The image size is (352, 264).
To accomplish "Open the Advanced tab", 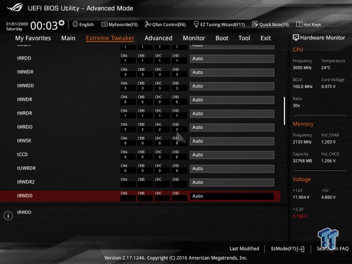I will 158,38.
